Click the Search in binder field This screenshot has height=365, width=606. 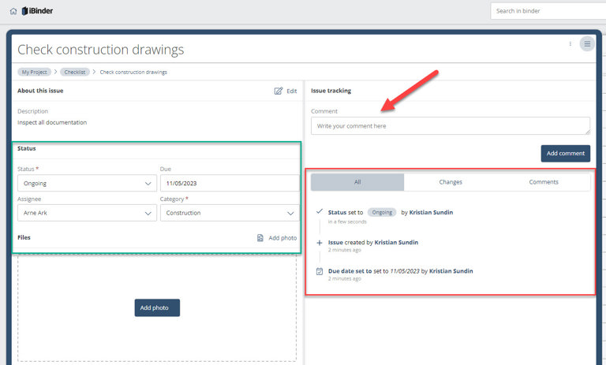tap(548, 11)
